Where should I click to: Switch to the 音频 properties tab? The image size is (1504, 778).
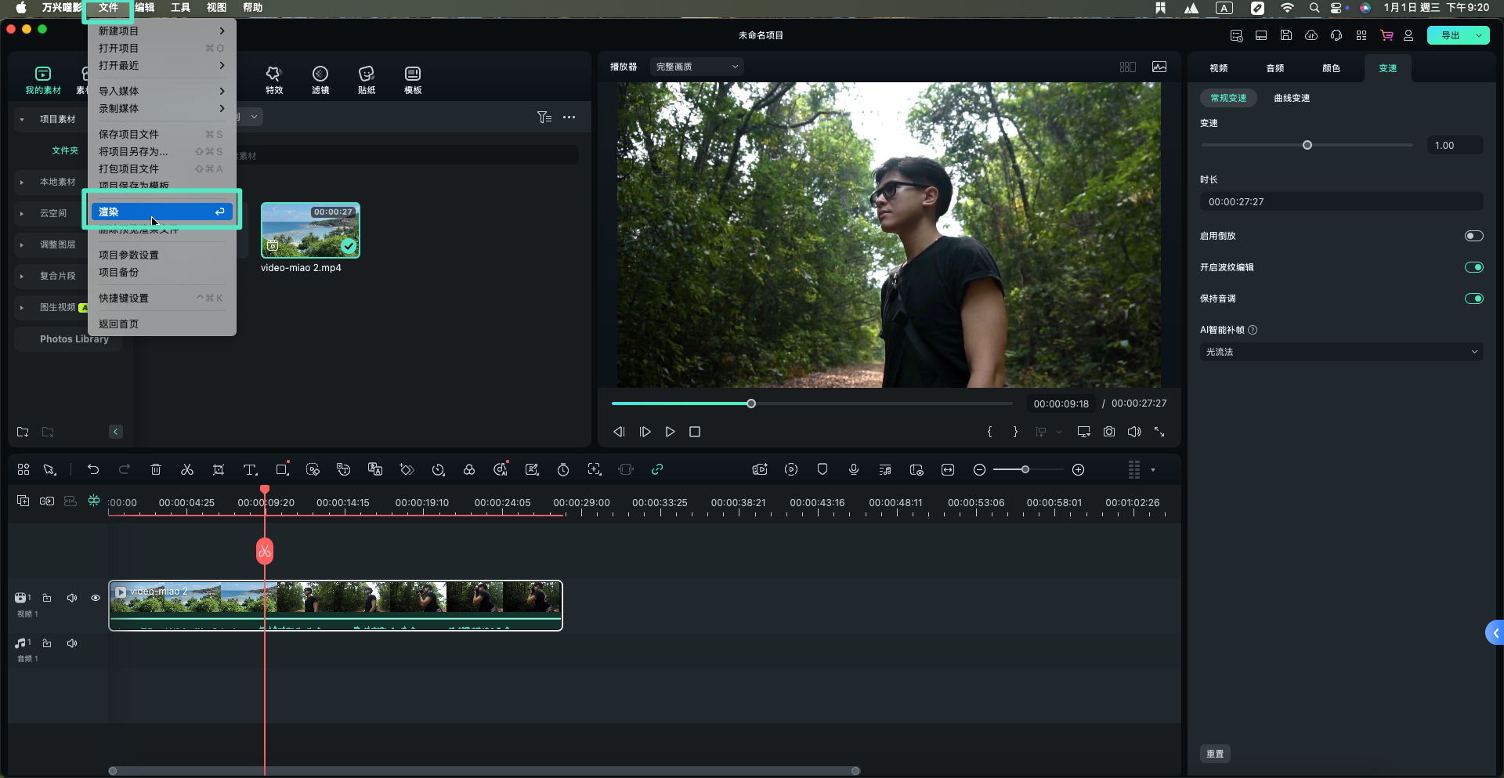click(x=1275, y=68)
